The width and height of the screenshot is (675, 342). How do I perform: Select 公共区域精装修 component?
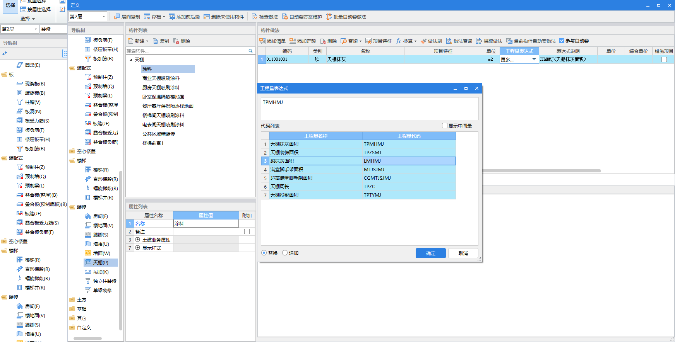pyautogui.click(x=159, y=134)
